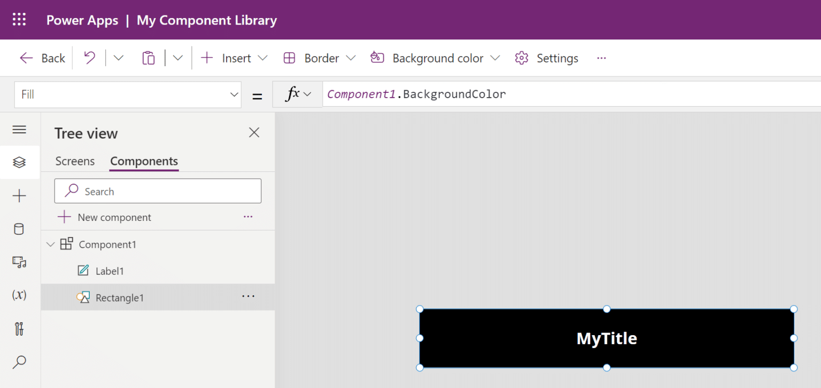Image resolution: width=821 pixels, height=388 pixels.
Task: Click the Power Apps waffle icon
Action: pyautogui.click(x=19, y=19)
